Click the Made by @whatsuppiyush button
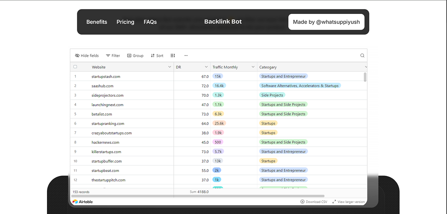 coord(327,22)
